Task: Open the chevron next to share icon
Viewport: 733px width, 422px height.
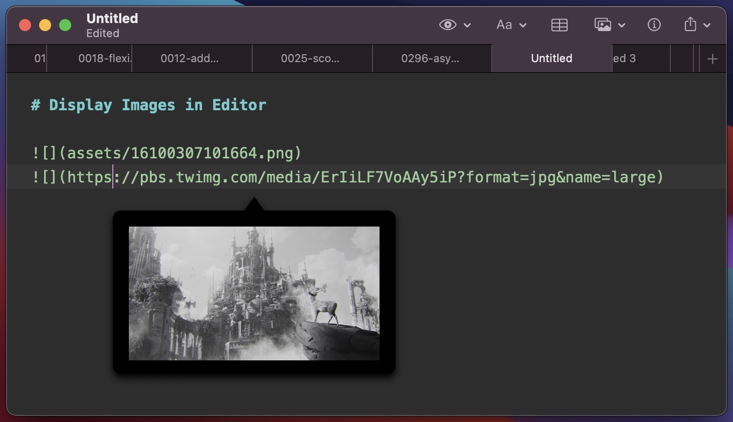Action: coord(707,26)
